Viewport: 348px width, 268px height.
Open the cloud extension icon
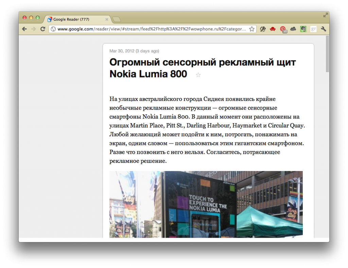coord(293,29)
